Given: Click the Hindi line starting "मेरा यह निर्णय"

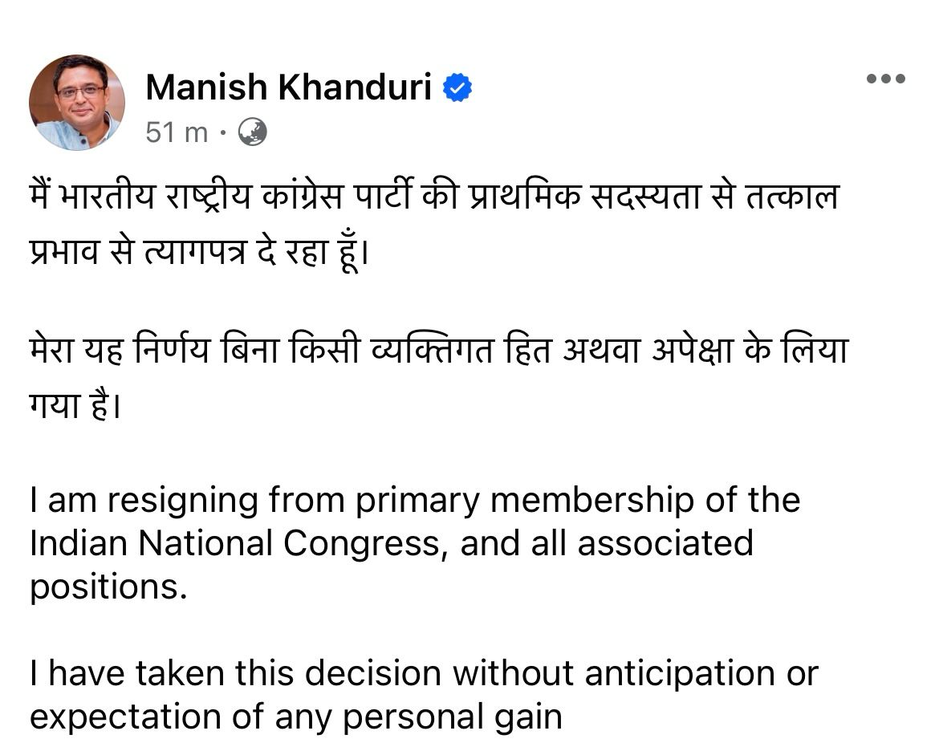Looking at the screenshot, I should pyautogui.click(x=438, y=351).
